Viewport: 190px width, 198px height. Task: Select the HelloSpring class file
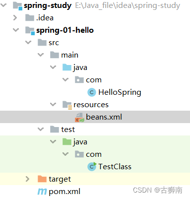click(120, 92)
